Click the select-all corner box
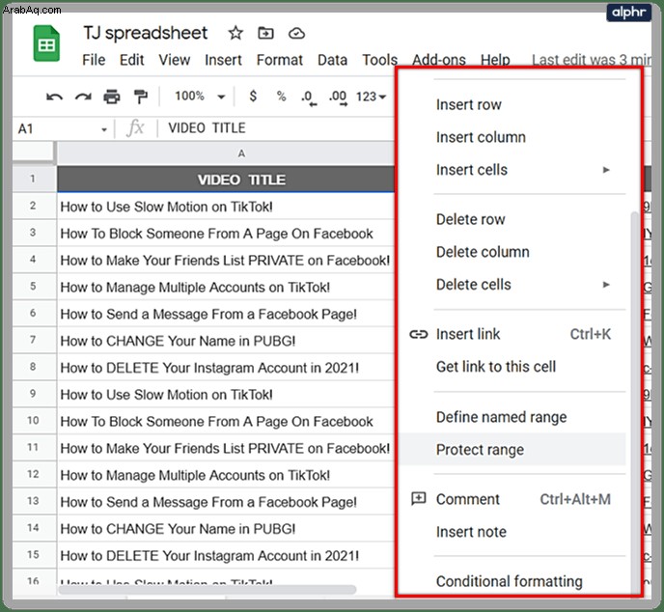The image size is (664, 612). tap(34, 153)
